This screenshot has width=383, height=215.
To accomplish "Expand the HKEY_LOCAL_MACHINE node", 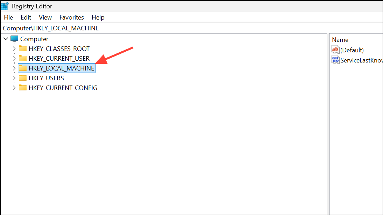I will (14, 68).
